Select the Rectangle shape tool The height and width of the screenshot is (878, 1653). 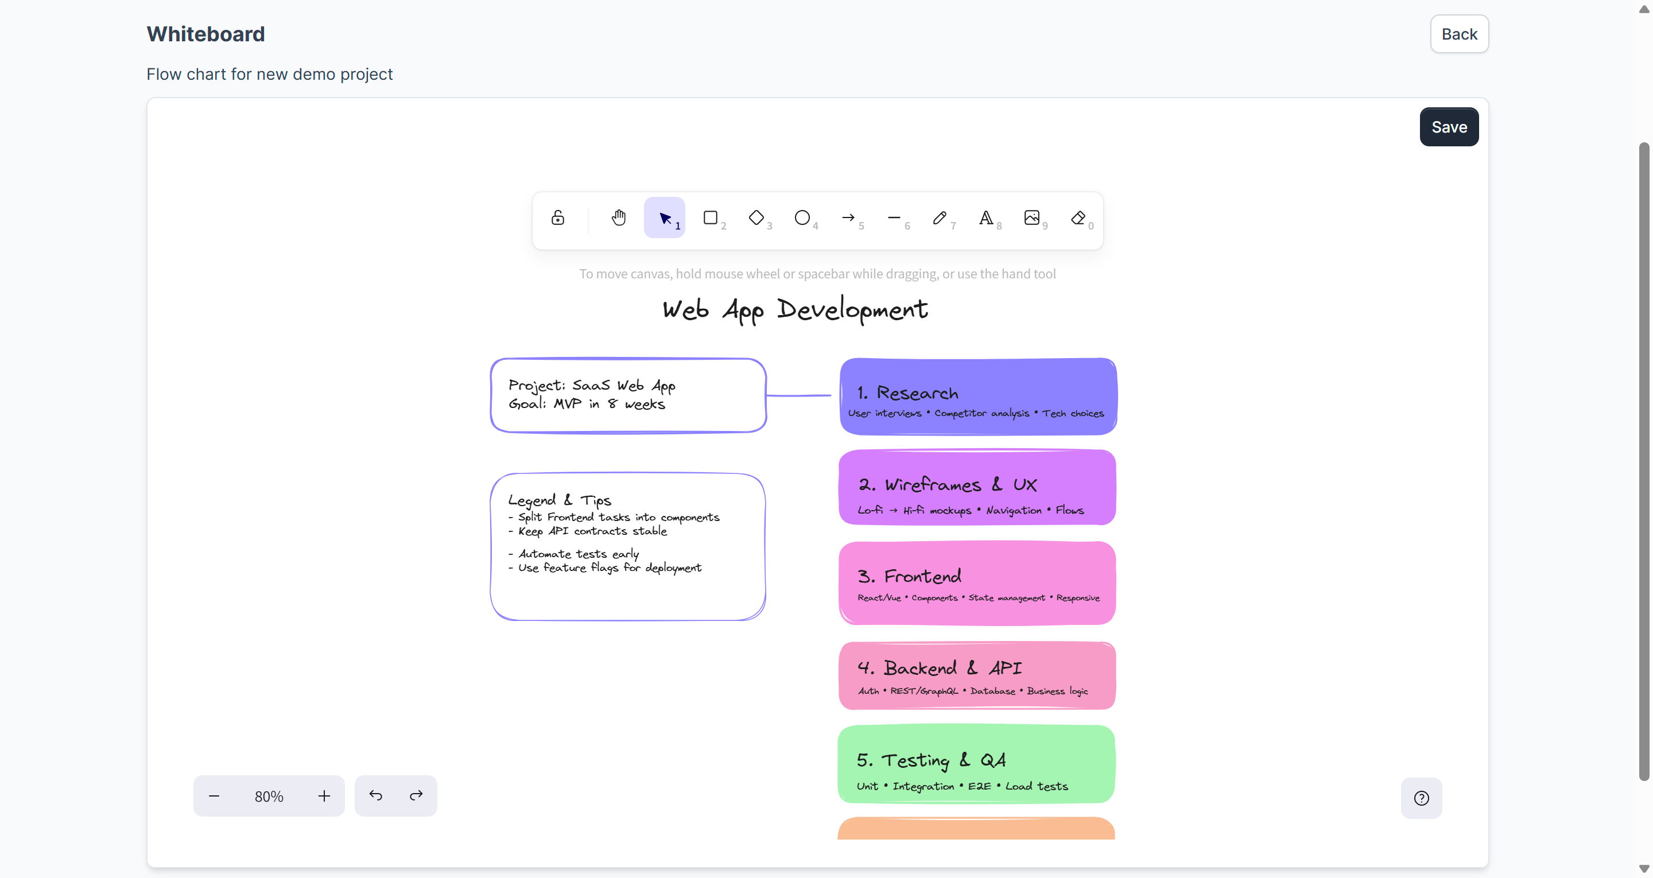coord(711,217)
